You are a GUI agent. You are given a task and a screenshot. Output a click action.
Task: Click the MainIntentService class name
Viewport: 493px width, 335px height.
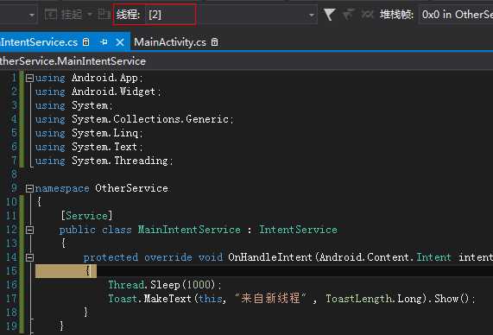point(189,230)
